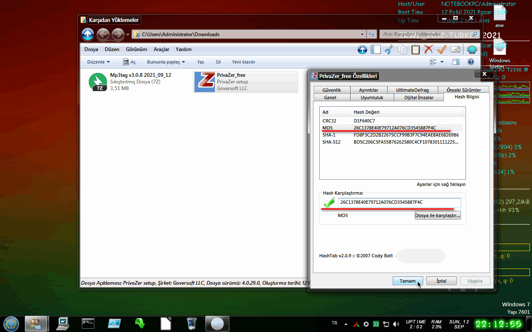Viewport: 532px width, 332px height.
Task: Switch to the UltimateDefrag tab
Action: (x=412, y=90)
